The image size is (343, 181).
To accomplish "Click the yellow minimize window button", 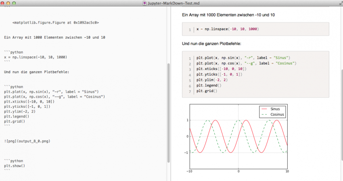I will (8, 3).
